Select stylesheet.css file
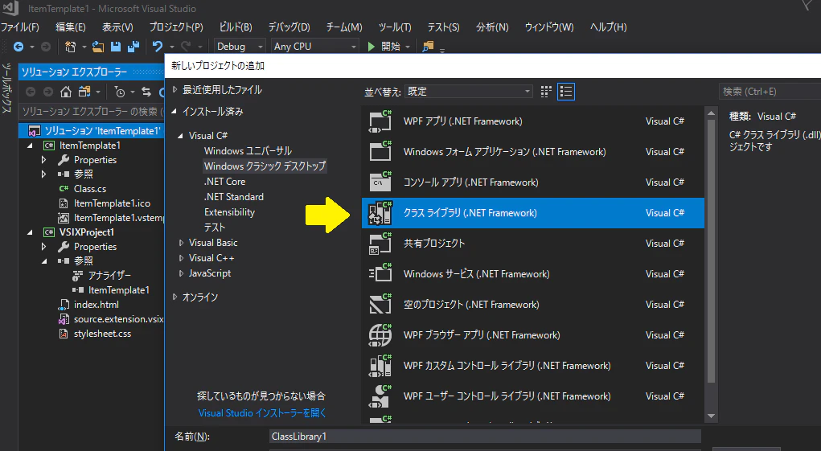821x451 pixels. tap(102, 334)
